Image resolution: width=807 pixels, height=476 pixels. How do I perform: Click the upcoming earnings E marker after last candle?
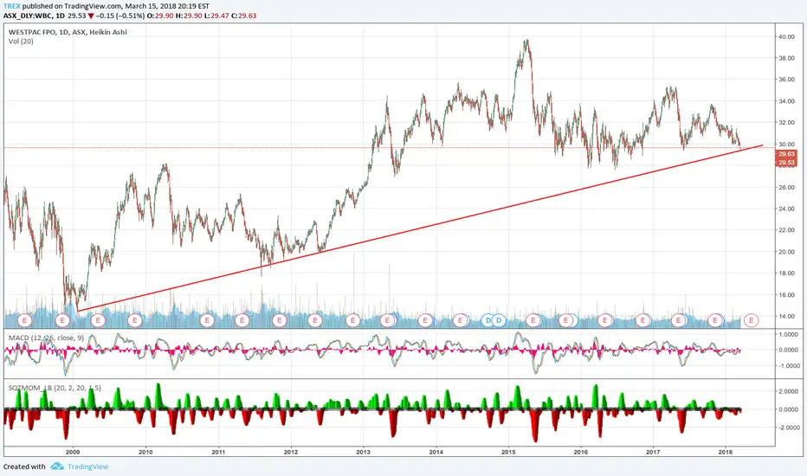[751, 320]
